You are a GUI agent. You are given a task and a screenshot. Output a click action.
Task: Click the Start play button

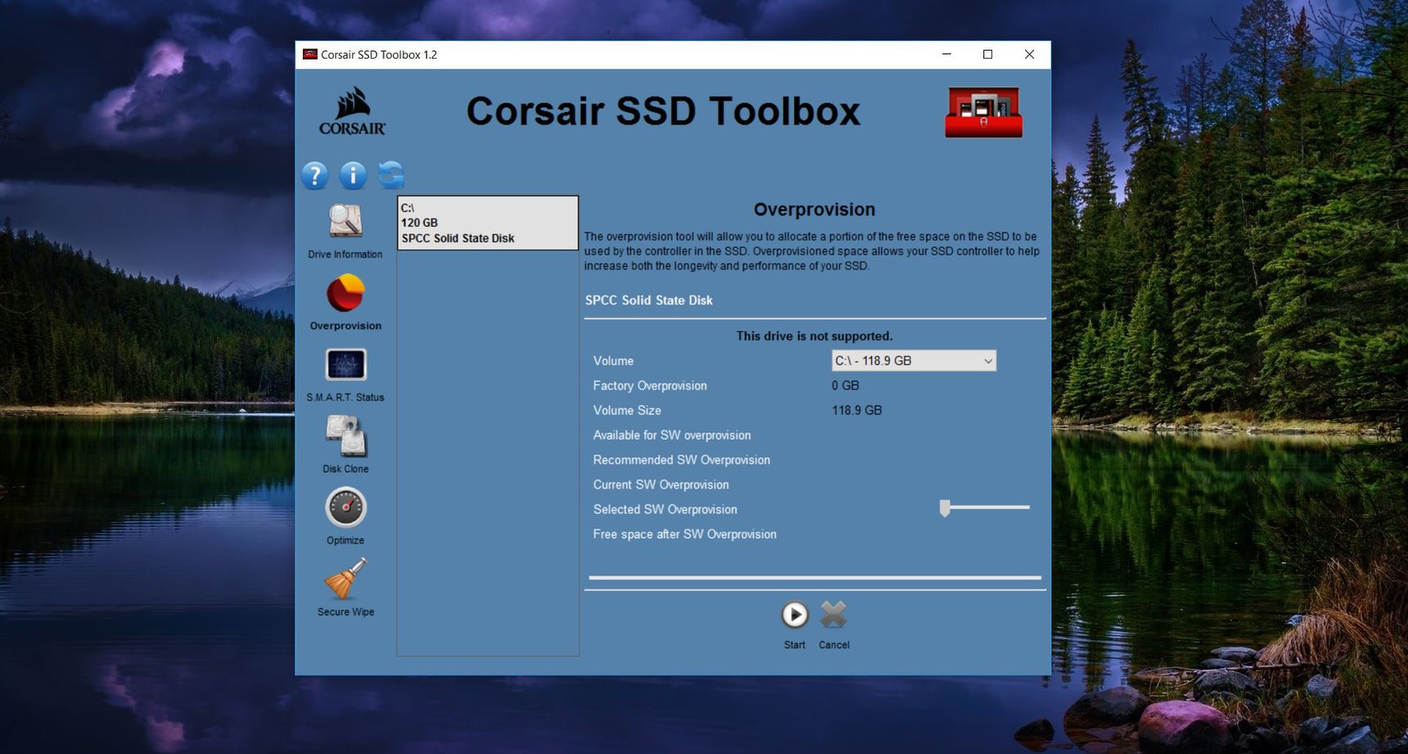tap(794, 615)
